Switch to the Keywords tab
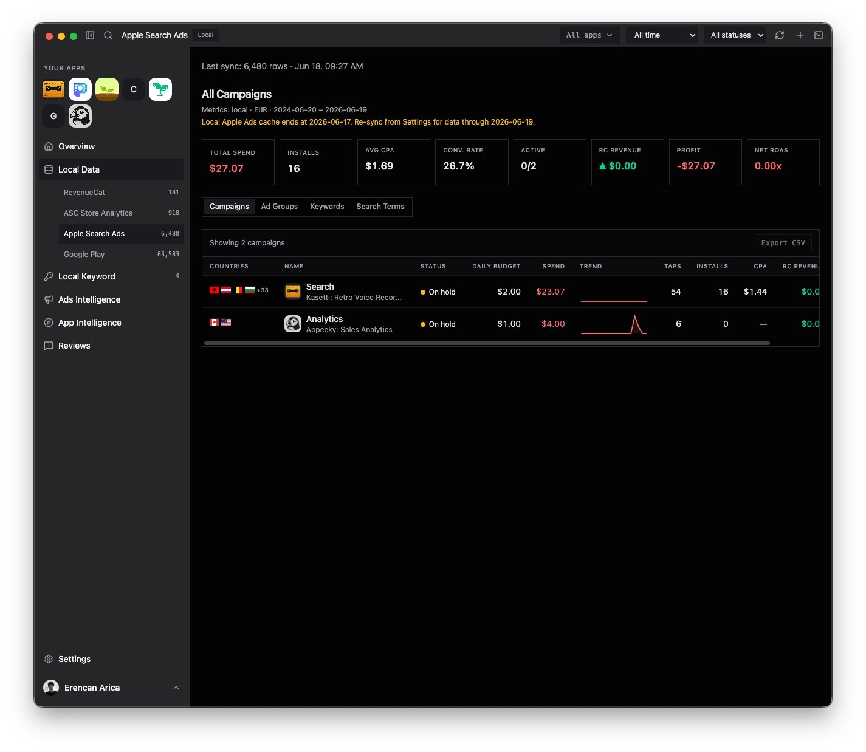866x752 pixels. 327,207
